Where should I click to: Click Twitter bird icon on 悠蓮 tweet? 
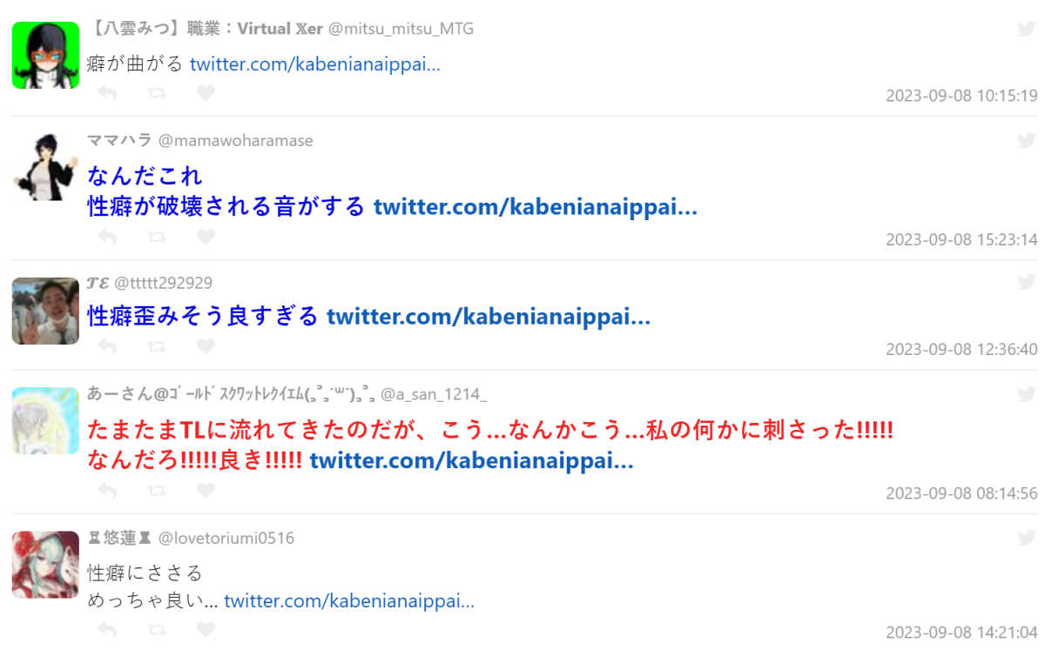[1027, 538]
